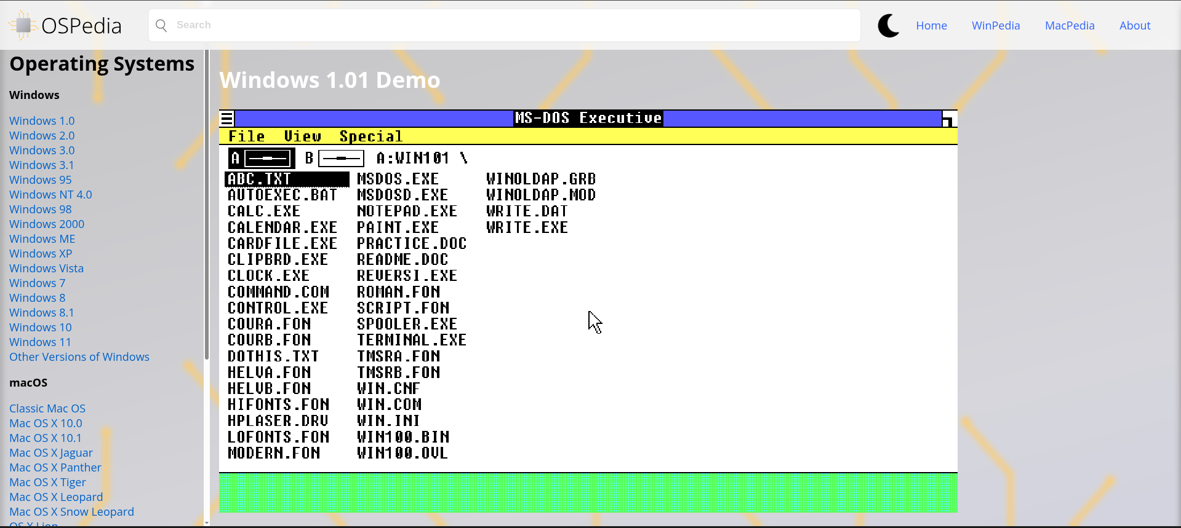Click CALC.EXE in the file list

click(x=263, y=211)
